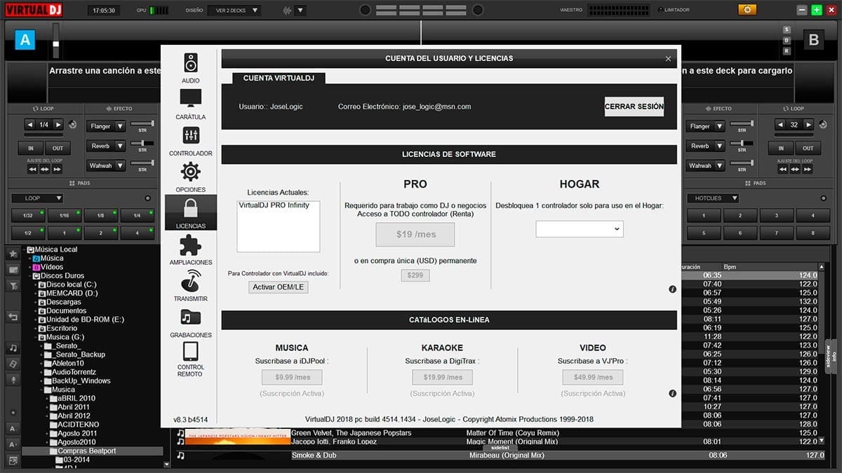Adjust the left deck Flanger STR slider
The image size is (842, 473).
(142, 124)
